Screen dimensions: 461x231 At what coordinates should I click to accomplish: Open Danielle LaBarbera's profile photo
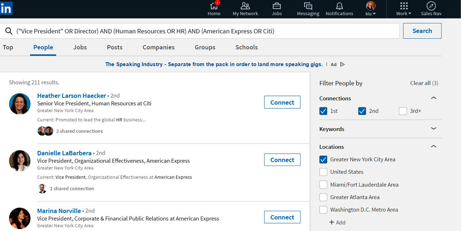[x=20, y=161]
